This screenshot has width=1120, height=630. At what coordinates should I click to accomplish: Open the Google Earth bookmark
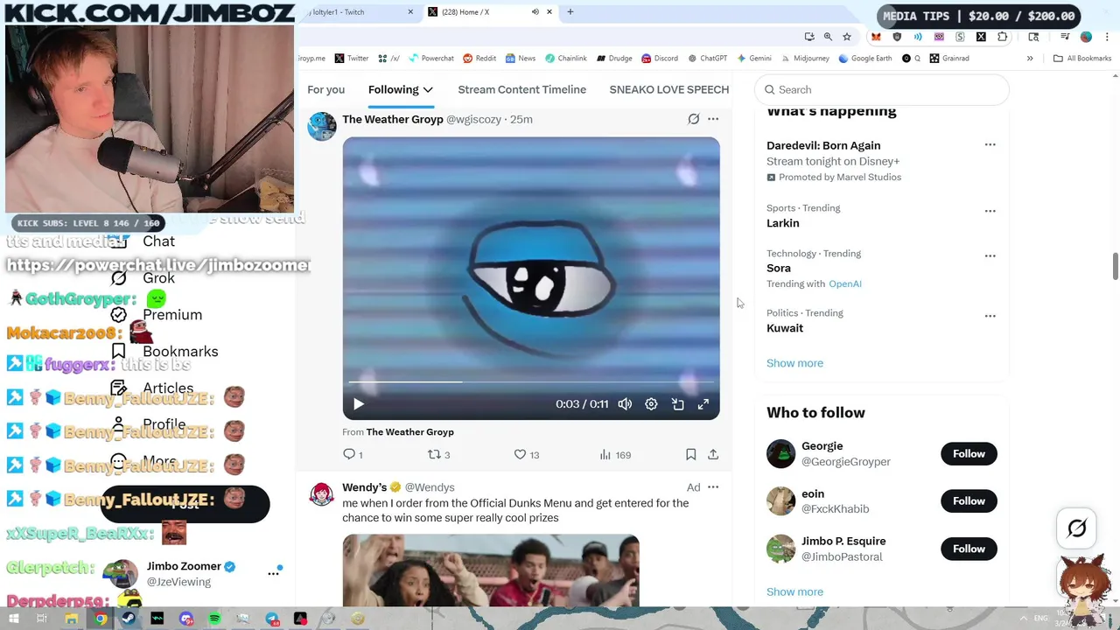[865, 59]
